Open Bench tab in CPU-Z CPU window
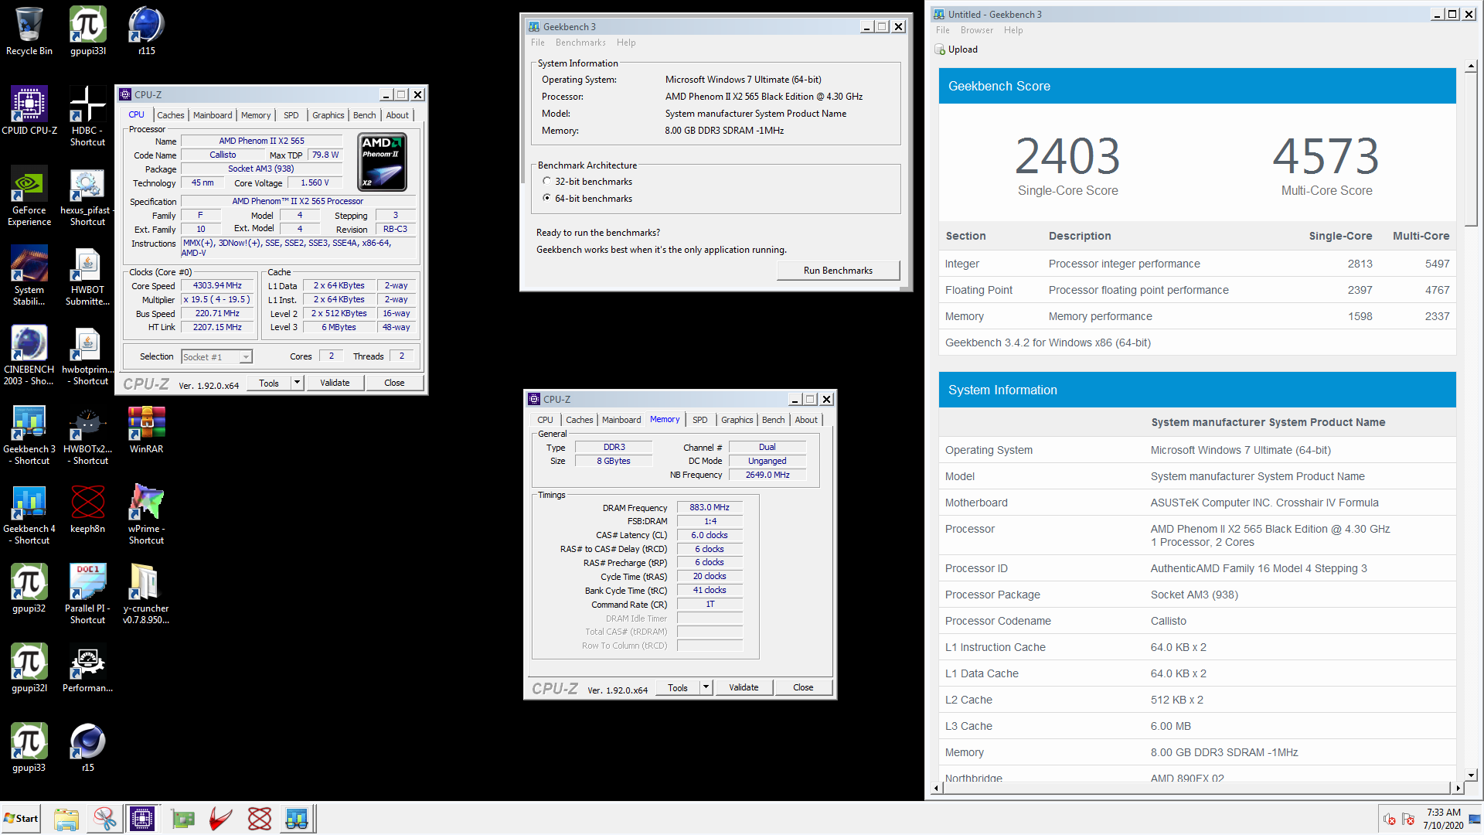 tap(364, 115)
